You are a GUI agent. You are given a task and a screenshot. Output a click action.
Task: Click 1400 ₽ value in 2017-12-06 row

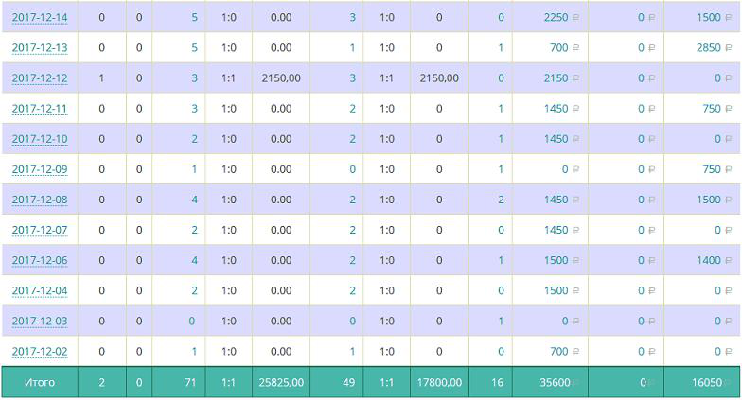(x=709, y=260)
